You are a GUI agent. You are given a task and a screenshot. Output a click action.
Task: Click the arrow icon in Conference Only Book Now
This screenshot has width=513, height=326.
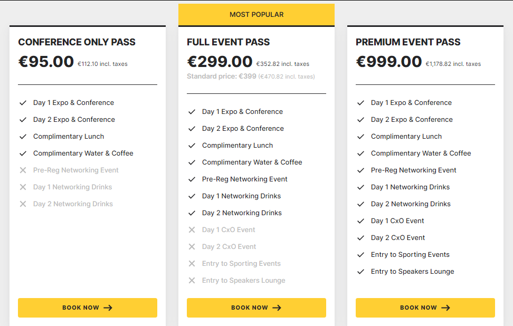(108, 308)
